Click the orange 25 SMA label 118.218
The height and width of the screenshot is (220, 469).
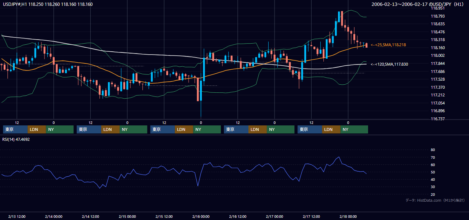388,45
